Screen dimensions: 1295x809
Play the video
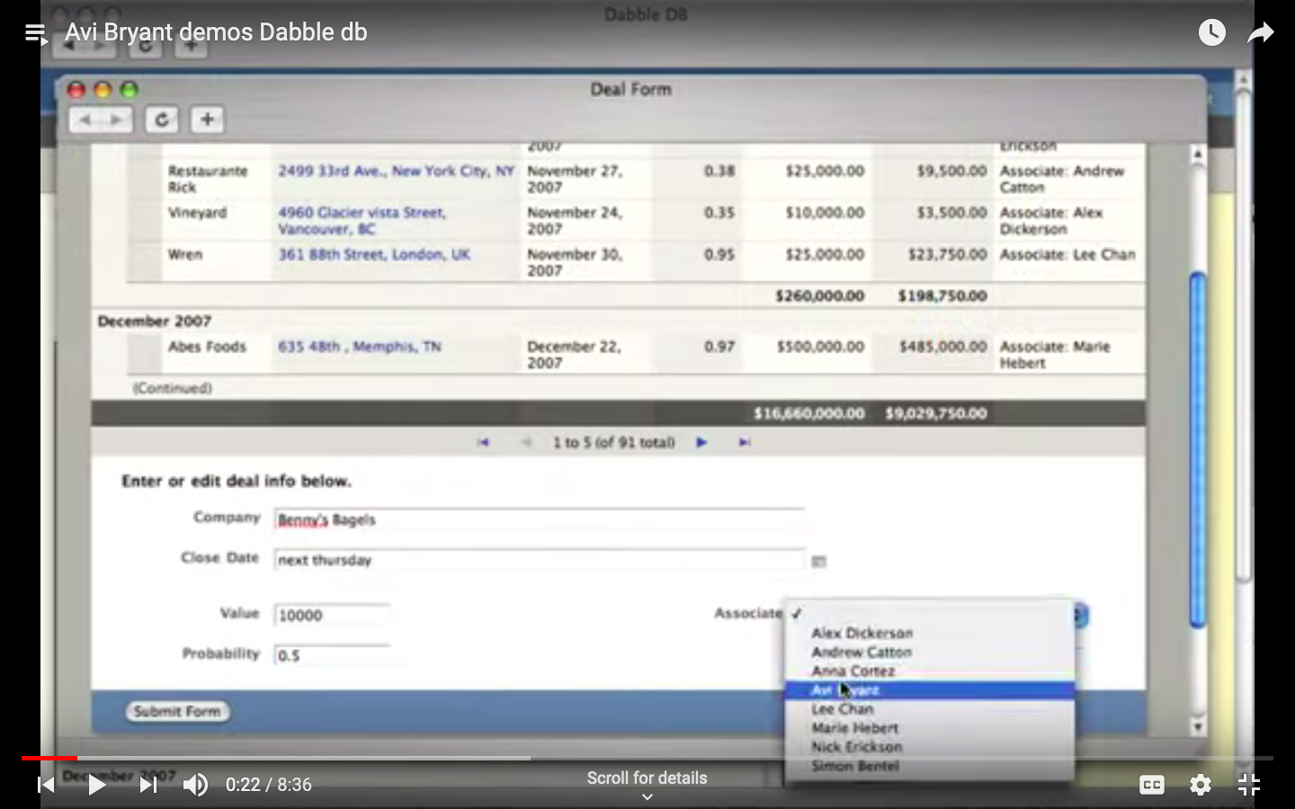pyautogui.click(x=96, y=785)
